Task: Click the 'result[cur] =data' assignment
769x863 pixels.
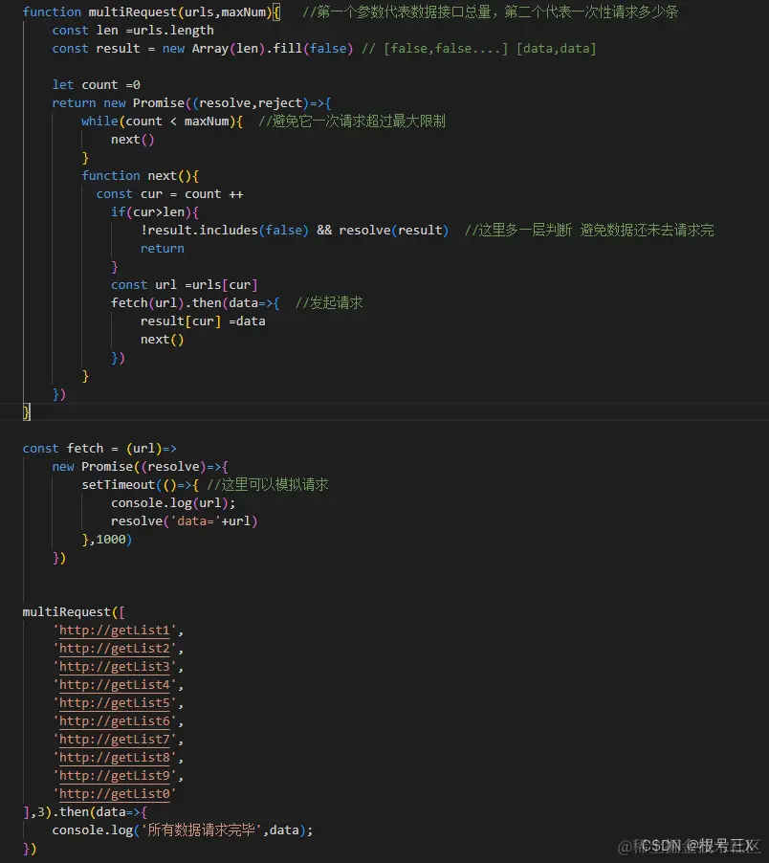Action: 203,321
